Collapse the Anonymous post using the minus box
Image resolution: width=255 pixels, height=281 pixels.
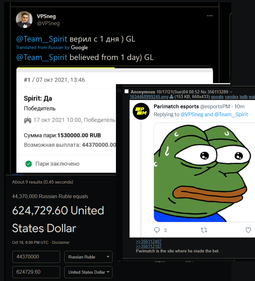(119, 91)
